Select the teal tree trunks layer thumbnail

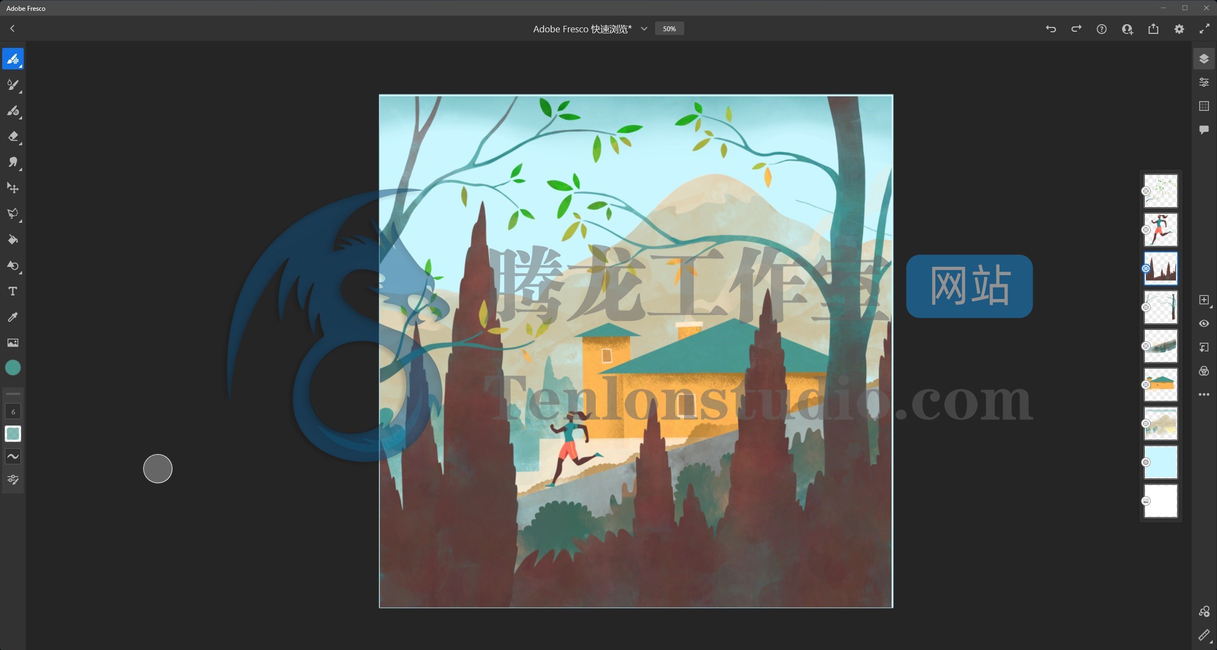(x=1160, y=307)
